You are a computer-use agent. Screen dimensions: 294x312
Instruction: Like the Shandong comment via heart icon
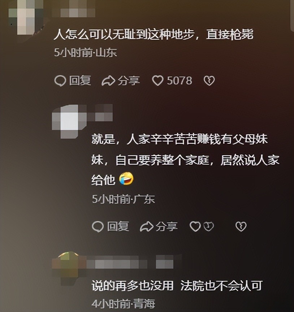pyautogui.click(x=157, y=81)
